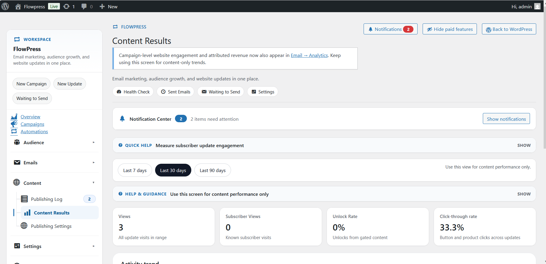Select the Last 7 days range
The image size is (546, 264).
(x=135, y=170)
